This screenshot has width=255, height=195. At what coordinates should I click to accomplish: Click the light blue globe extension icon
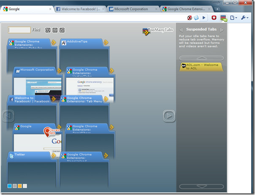[196, 18]
